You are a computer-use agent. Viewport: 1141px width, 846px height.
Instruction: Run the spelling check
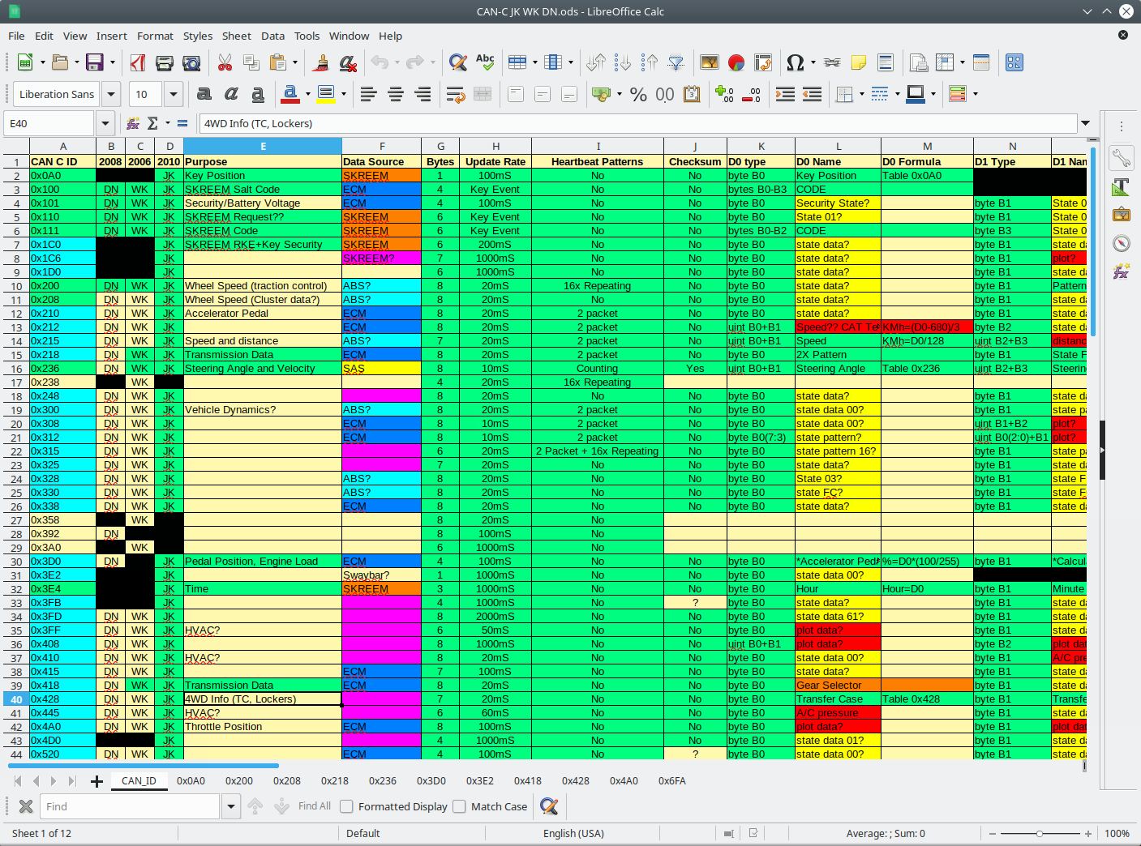point(485,62)
